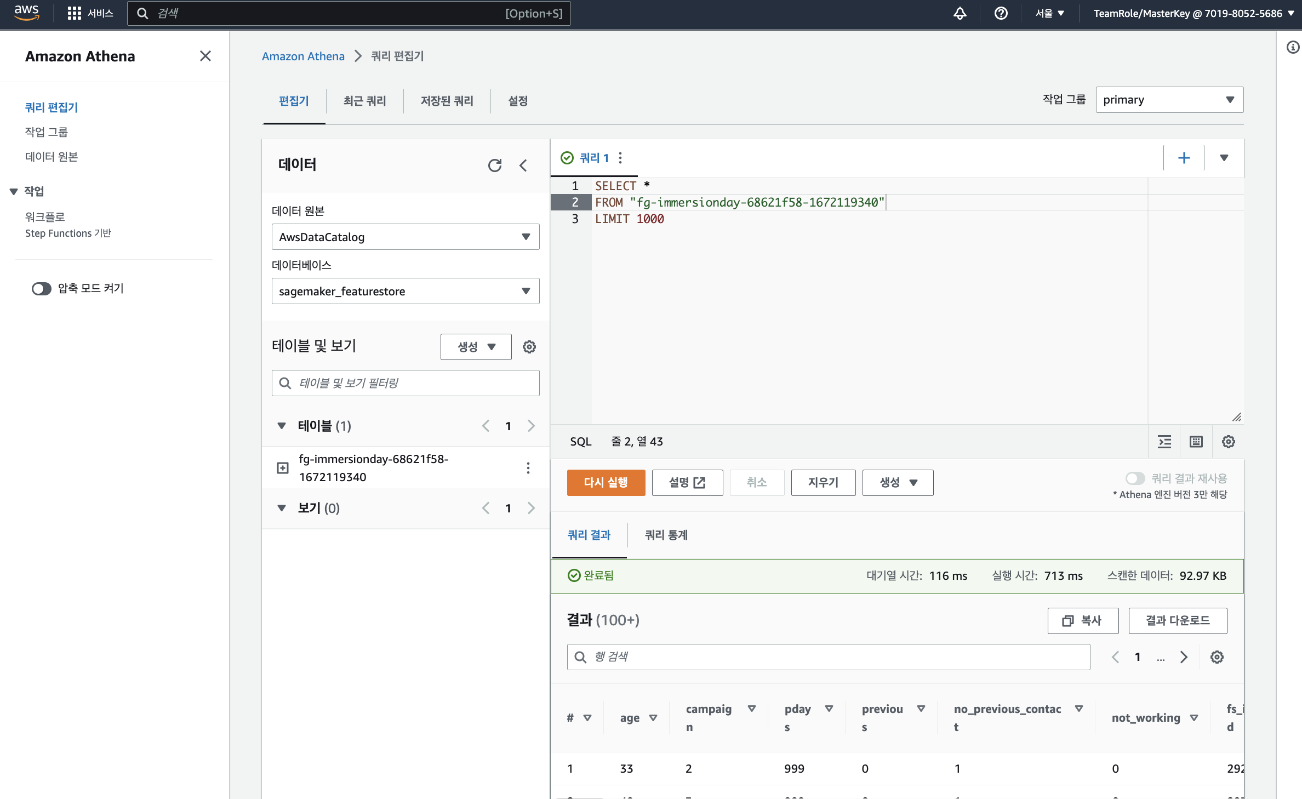
Task: Collapse the 데이터 side panel
Action: point(523,165)
